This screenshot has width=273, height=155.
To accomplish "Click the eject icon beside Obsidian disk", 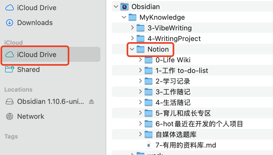I will 91,101.
